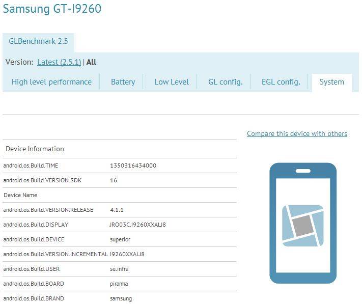Click the Latest (2.5.1) version link
Viewport: 362px width, 304px height.
tap(59, 62)
